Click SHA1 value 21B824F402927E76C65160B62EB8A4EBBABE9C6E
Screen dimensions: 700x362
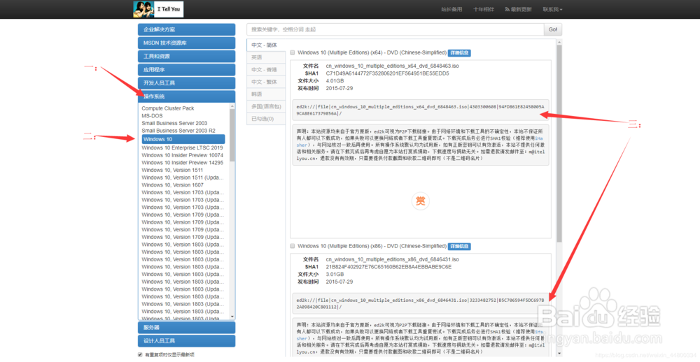point(388,267)
